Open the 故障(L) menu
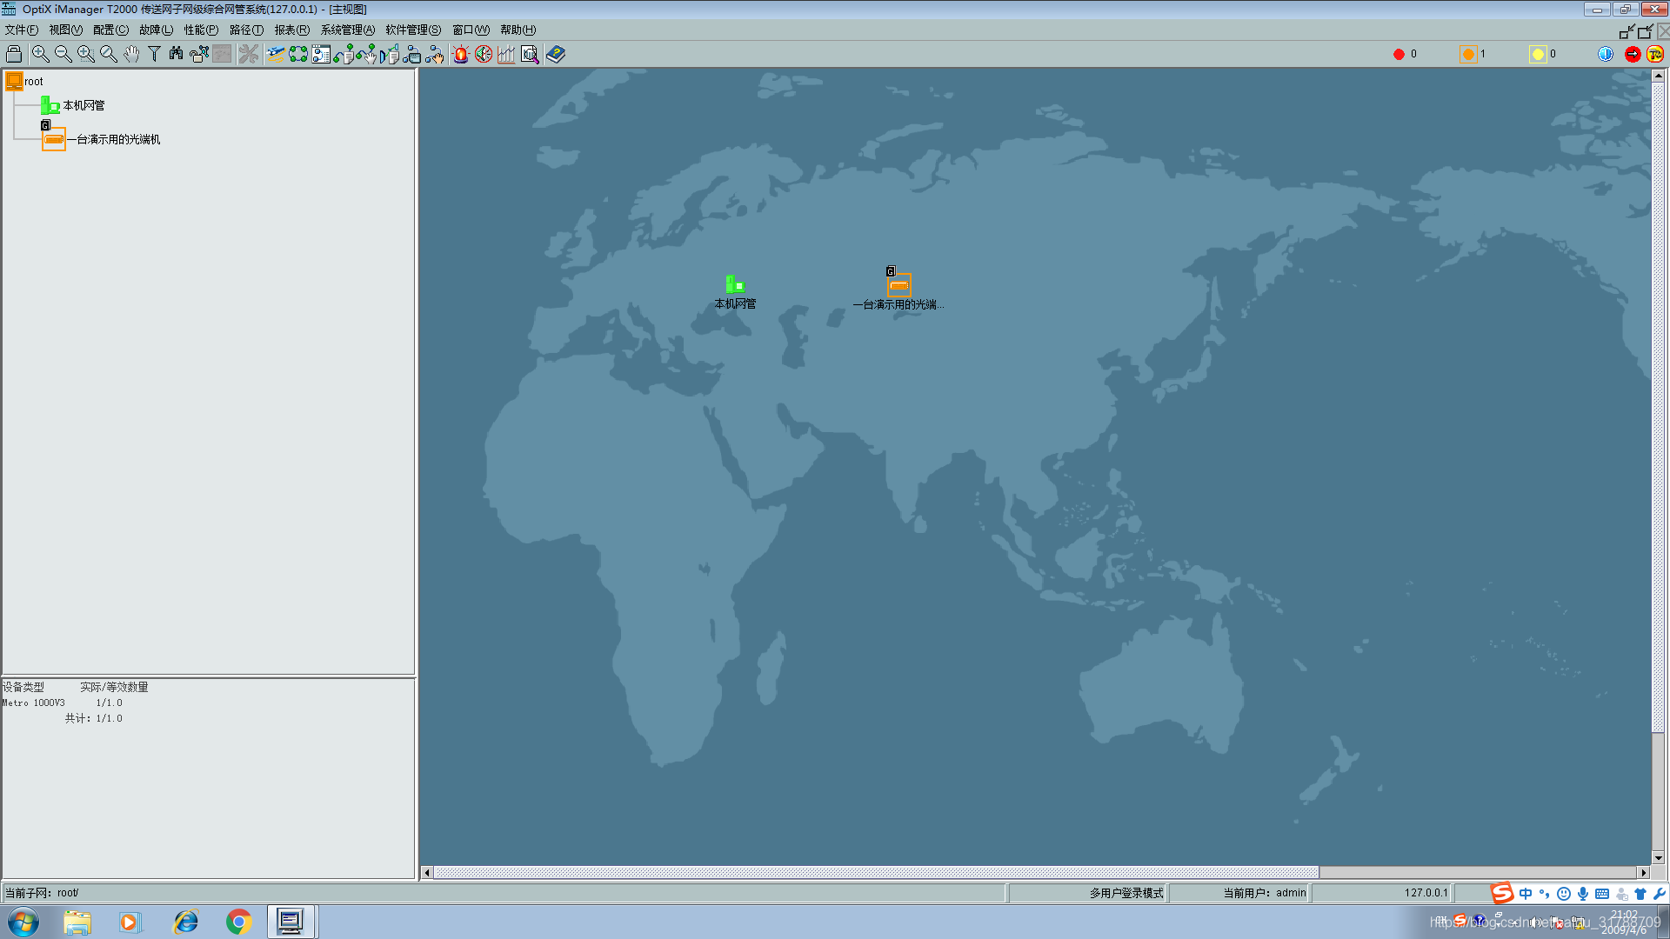The width and height of the screenshot is (1670, 939). click(x=156, y=30)
